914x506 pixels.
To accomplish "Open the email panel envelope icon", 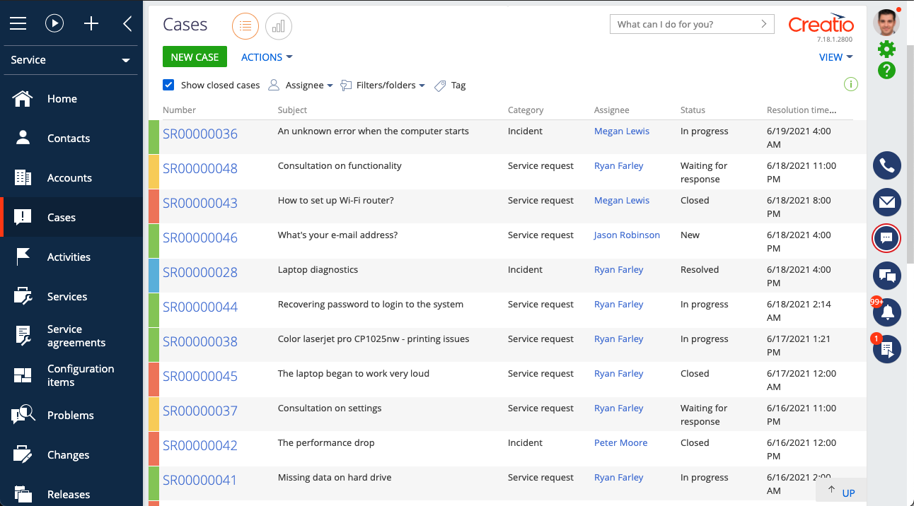I will (x=886, y=202).
